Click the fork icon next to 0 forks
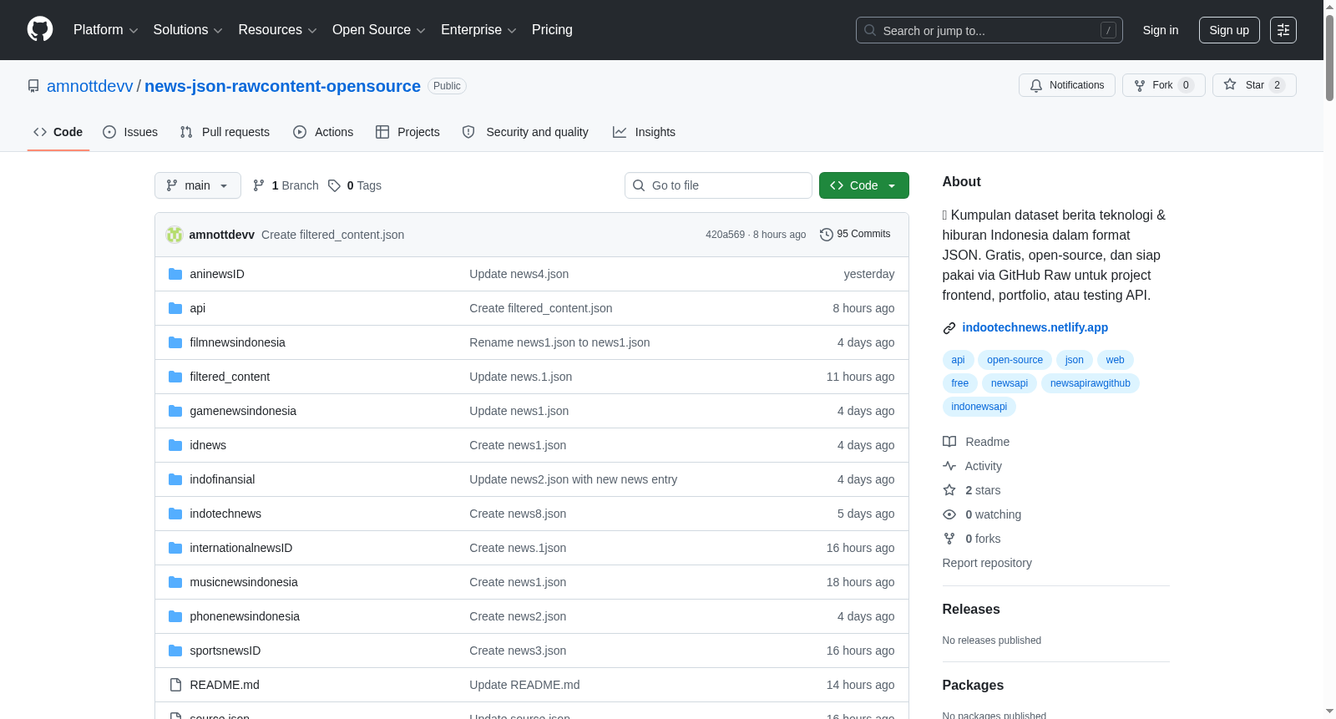Image resolution: width=1336 pixels, height=719 pixels. point(949,539)
